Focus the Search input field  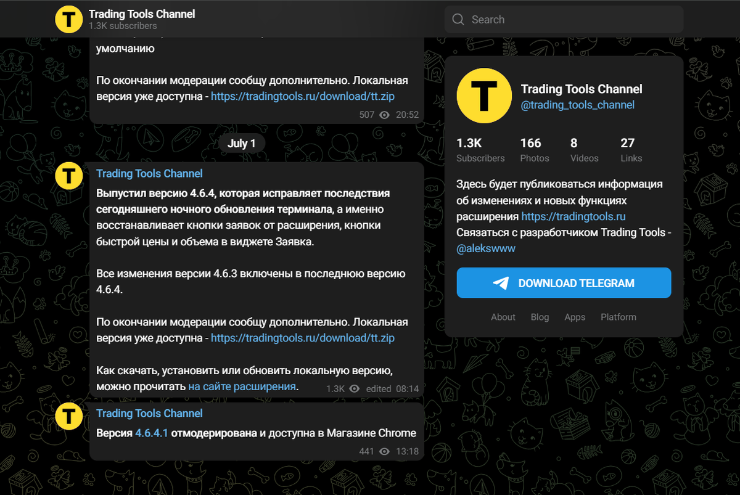564,19
